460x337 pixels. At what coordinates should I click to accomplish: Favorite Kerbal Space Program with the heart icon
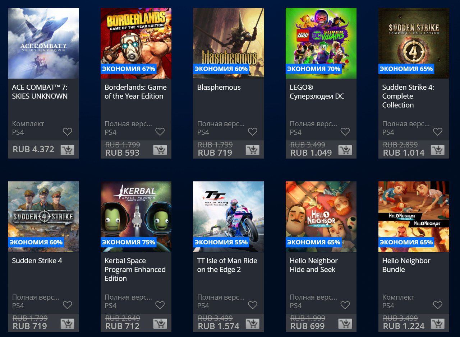click(160, 305)
